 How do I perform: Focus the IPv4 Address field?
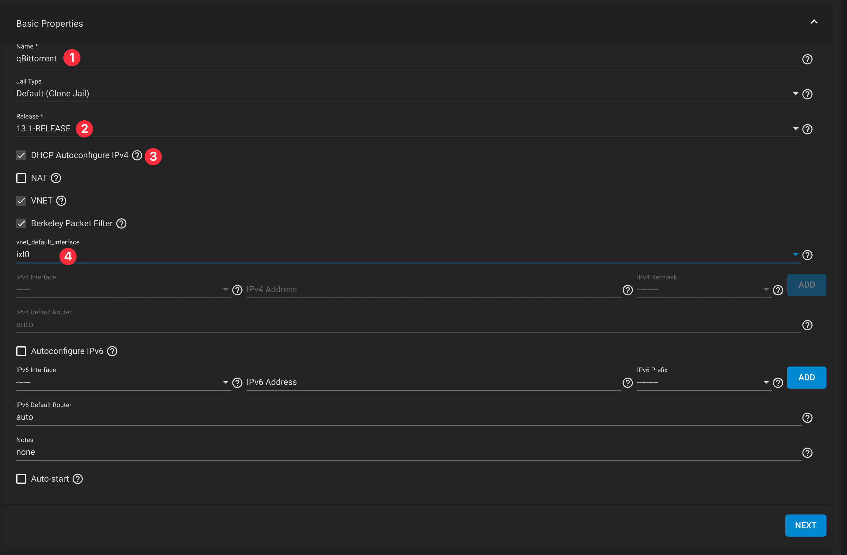pos(434,289)
